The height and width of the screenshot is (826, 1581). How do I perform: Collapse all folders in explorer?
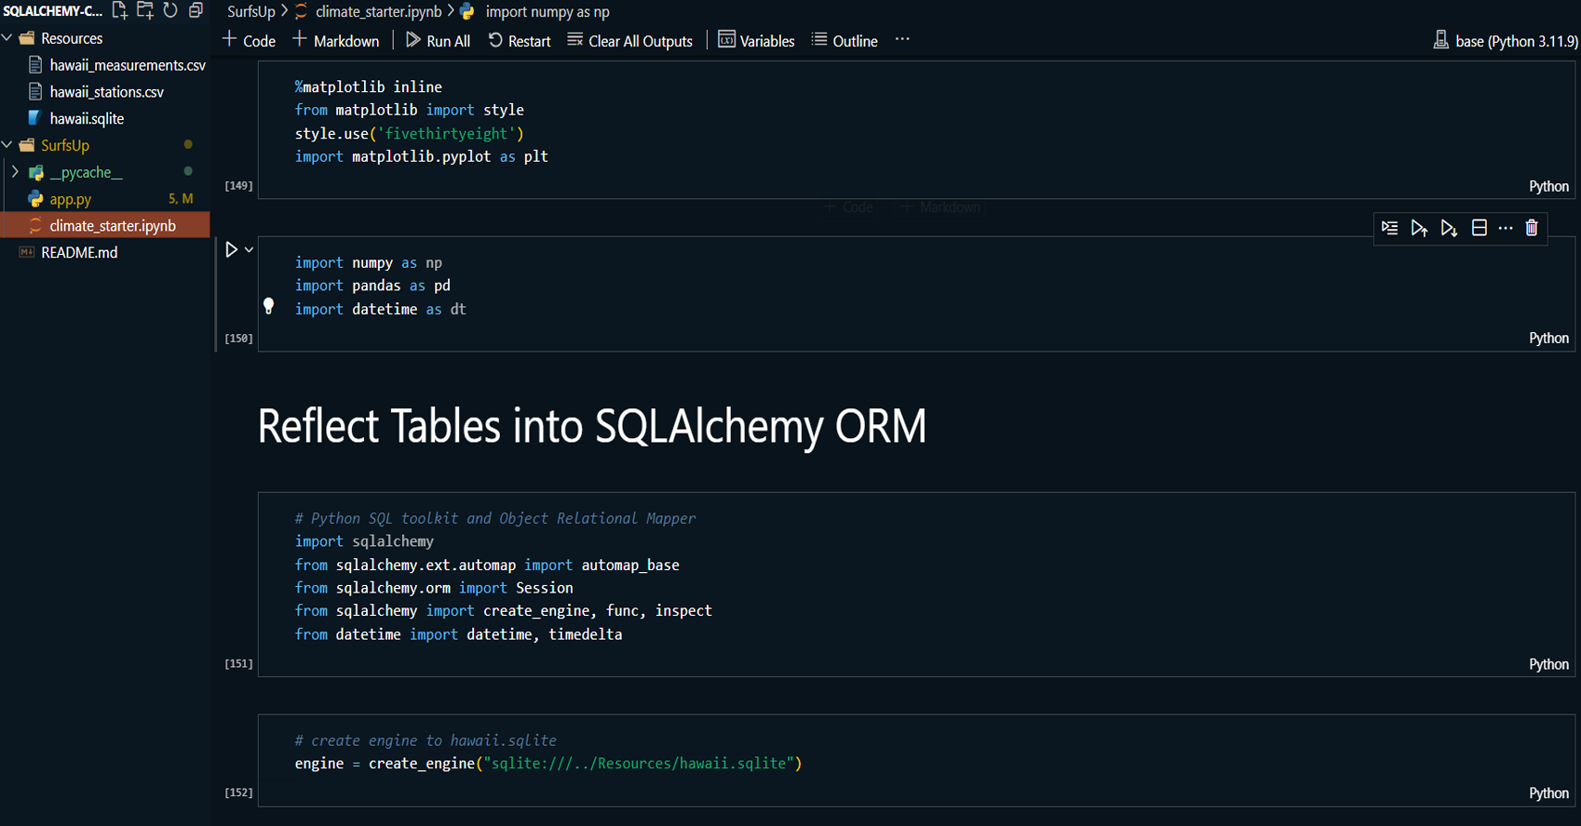point(196,11)
